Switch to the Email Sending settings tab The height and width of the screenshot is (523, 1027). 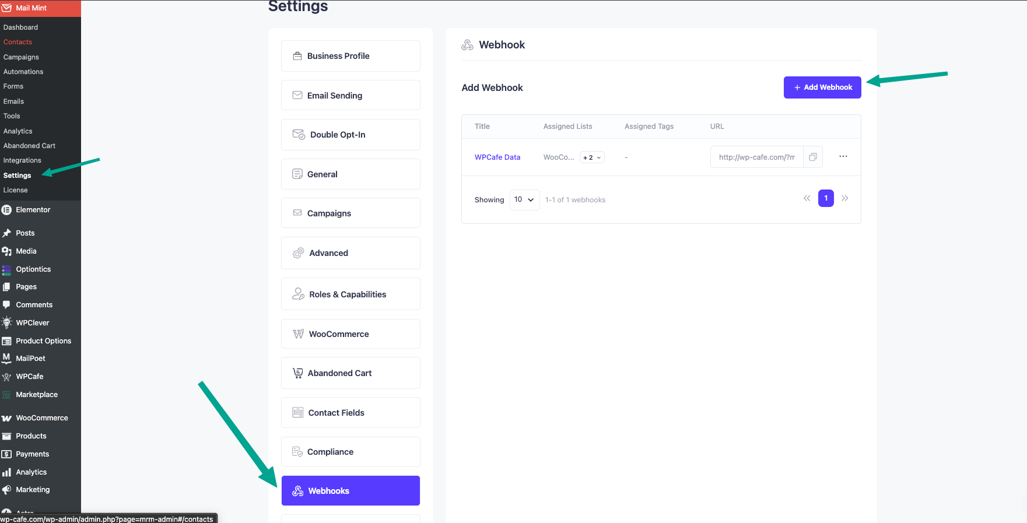pyautogui.click(x=350, y=95)
